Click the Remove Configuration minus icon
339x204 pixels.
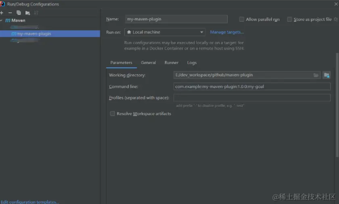[10, 12]
